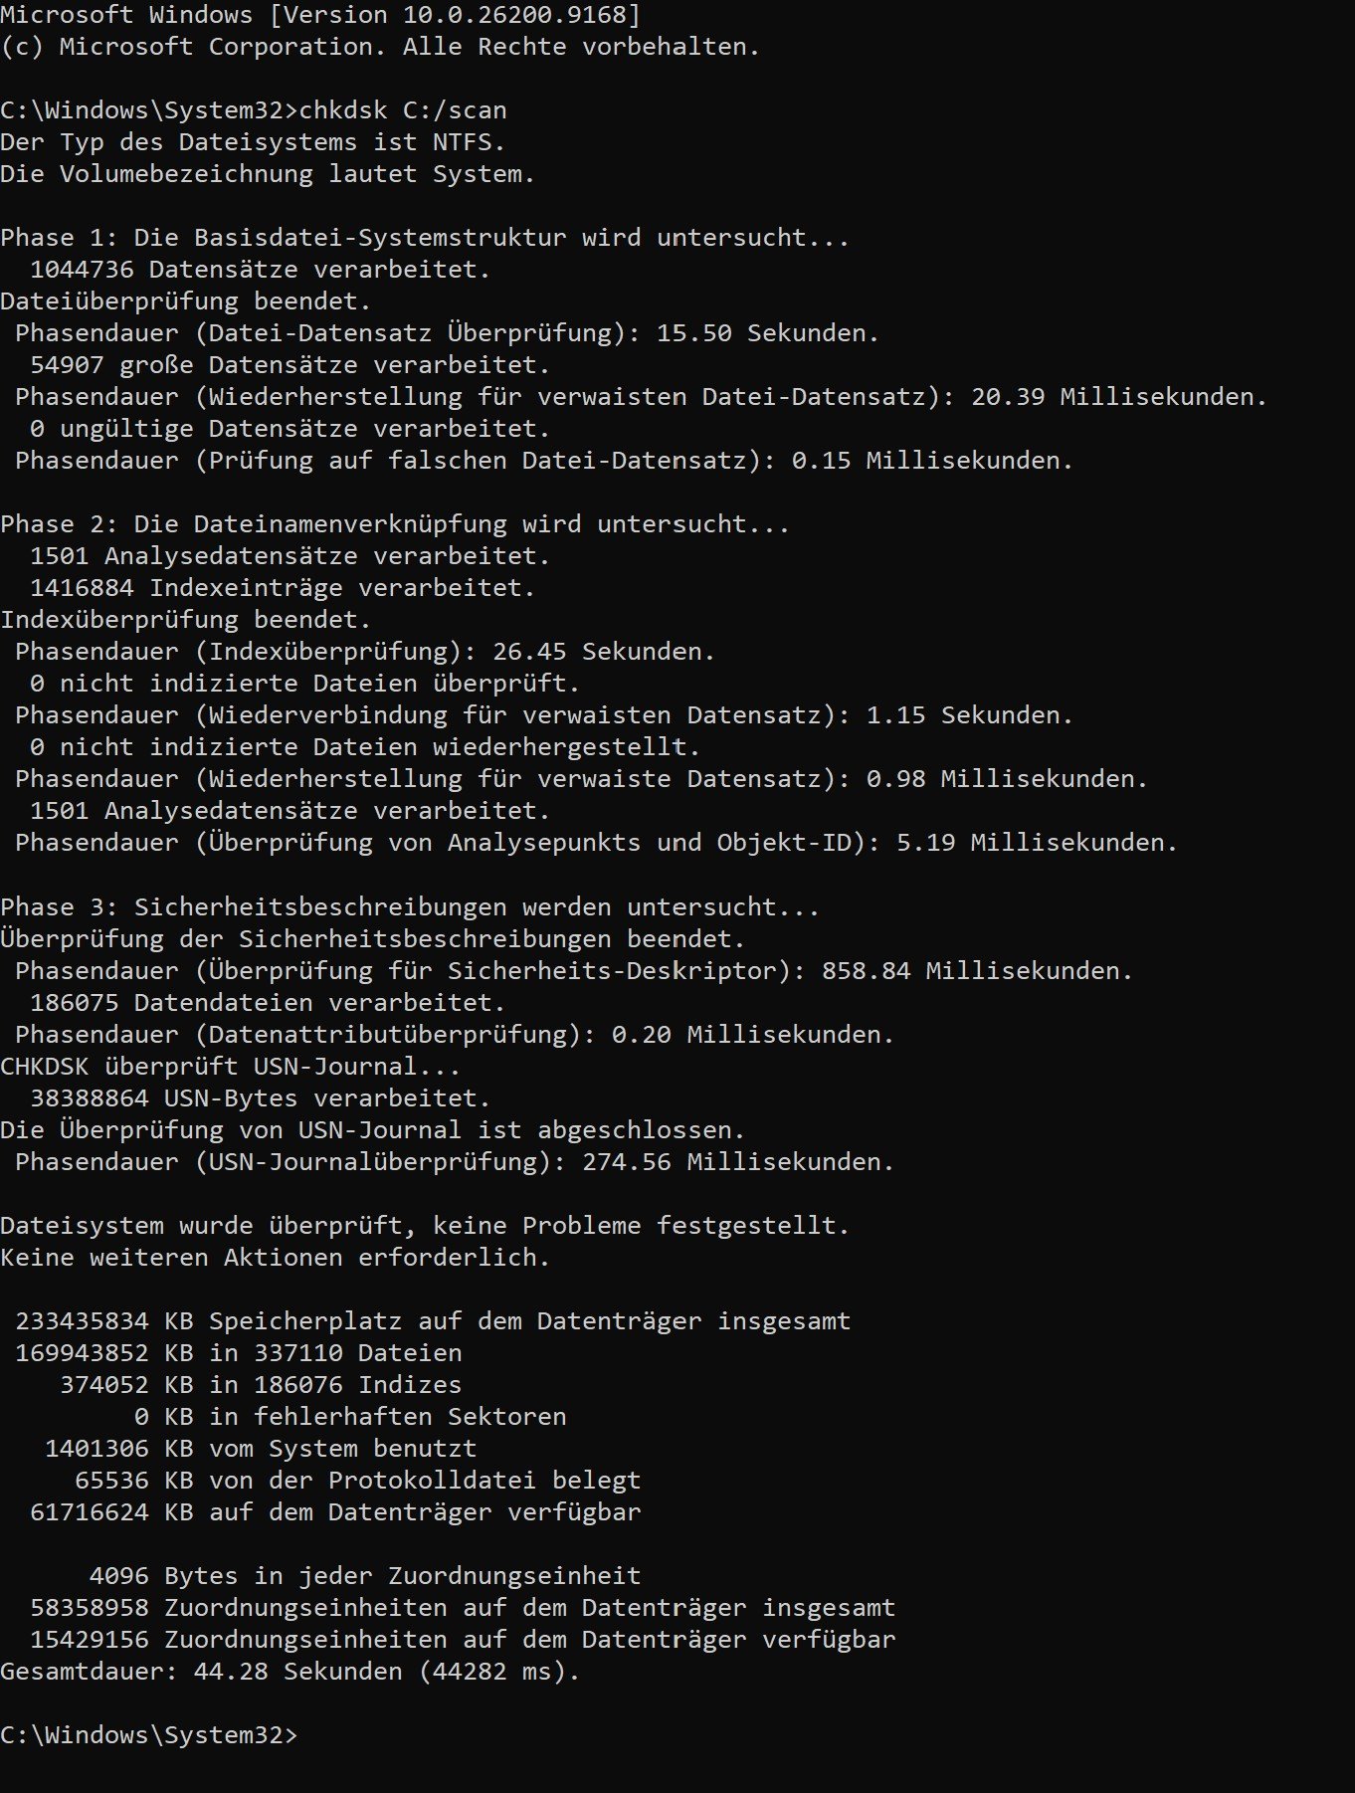Click the 'Keine weiteren Aktionen erforderlich' line

click(x=276, y=1257)
